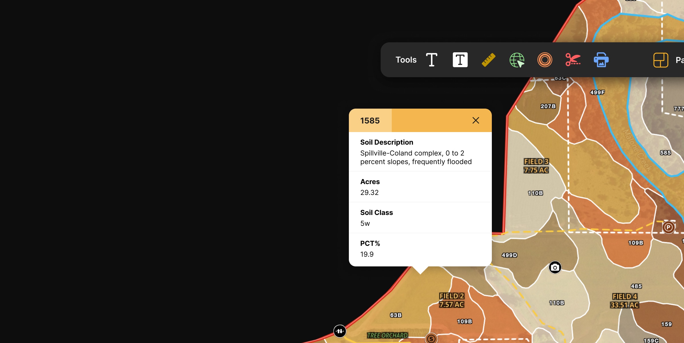
Task: Select the plain text T tool
Action: pyautogui.click(x=432, y=60)
